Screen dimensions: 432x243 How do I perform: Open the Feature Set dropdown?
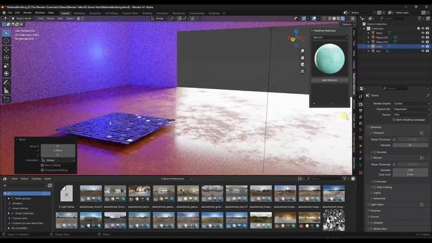(x=411, y=109)
